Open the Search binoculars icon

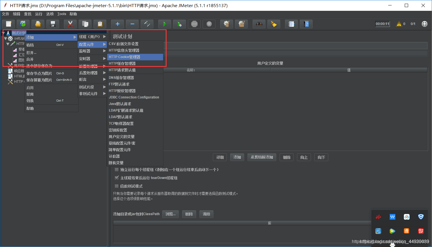[x=259, y=24]
